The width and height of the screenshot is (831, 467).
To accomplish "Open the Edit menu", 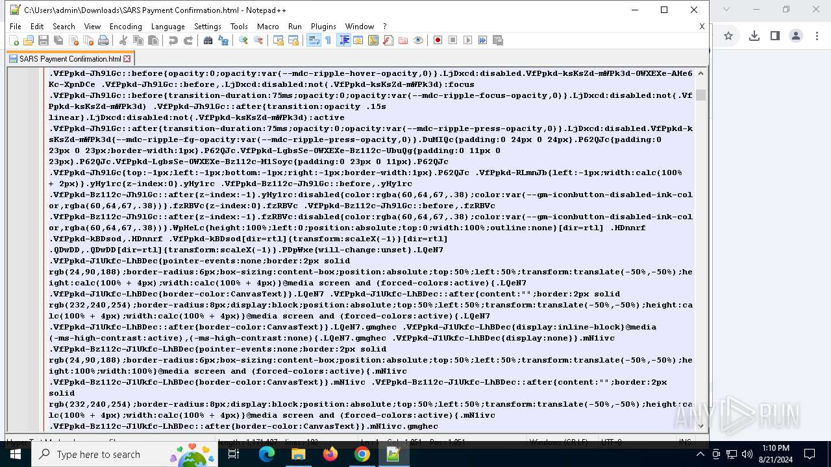I will tap(37, 27).
